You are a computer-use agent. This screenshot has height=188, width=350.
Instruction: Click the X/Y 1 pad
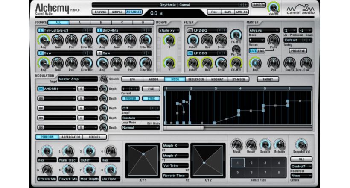143,160
